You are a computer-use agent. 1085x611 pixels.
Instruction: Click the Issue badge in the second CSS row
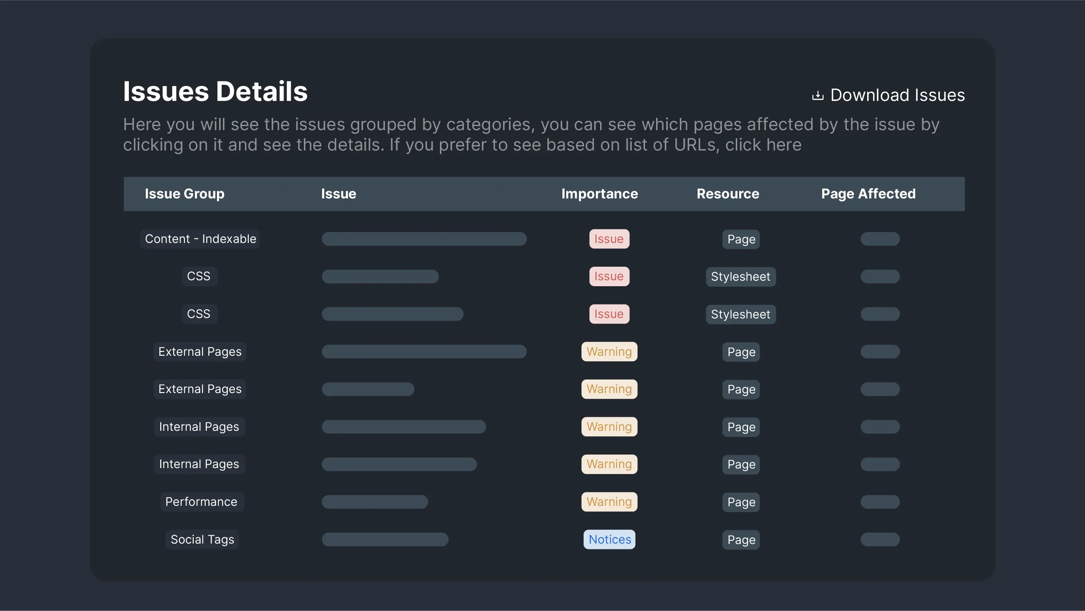(x=609, y=314)
